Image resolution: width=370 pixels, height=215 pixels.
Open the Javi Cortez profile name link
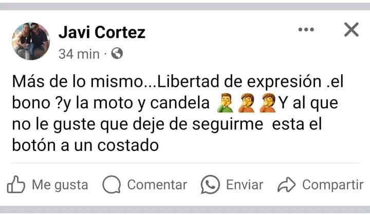click(x=102, y=32)
